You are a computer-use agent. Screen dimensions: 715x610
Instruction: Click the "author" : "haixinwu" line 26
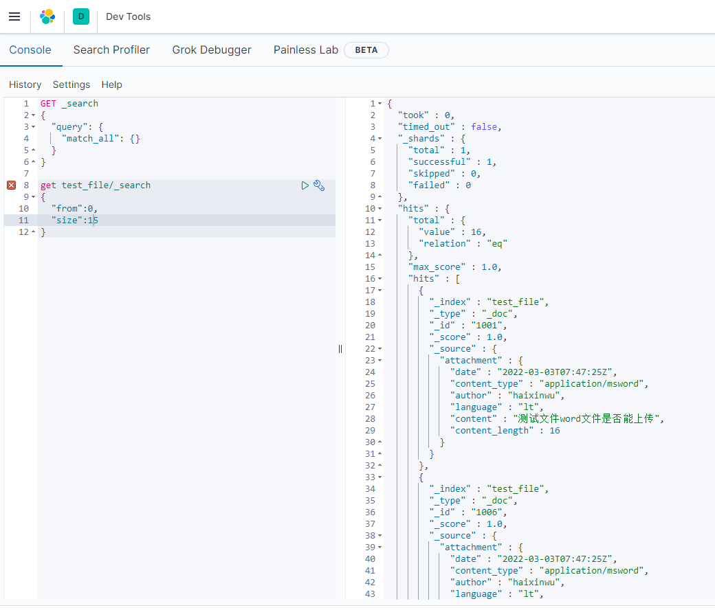(x=507, y=396)
